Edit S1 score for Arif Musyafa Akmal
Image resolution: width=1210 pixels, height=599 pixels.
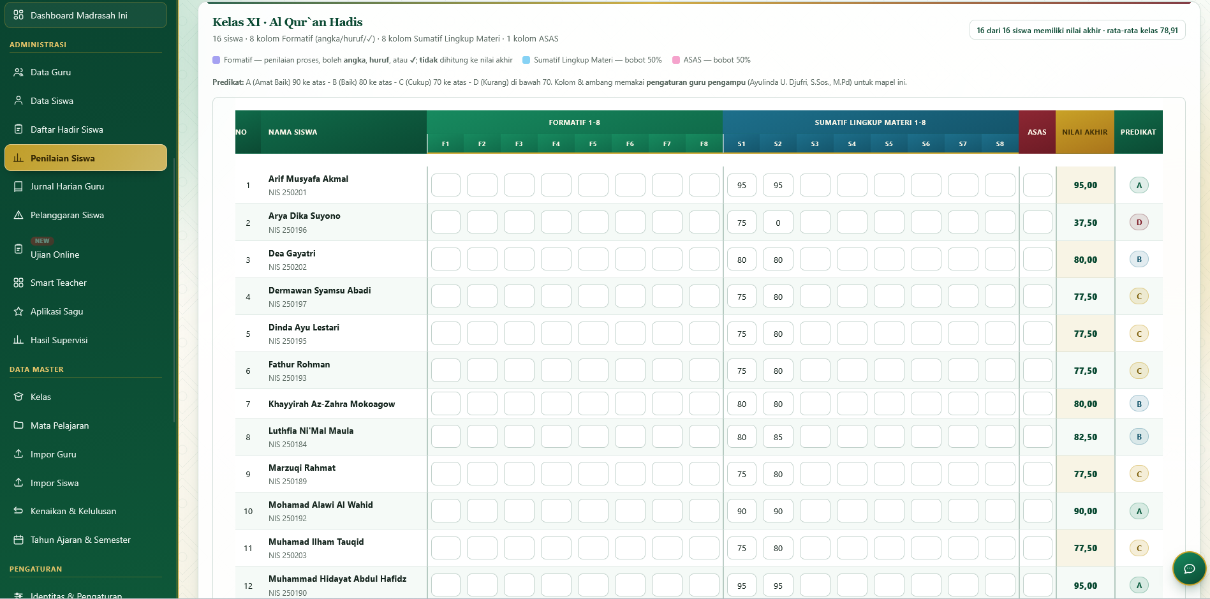coord(741,186)
